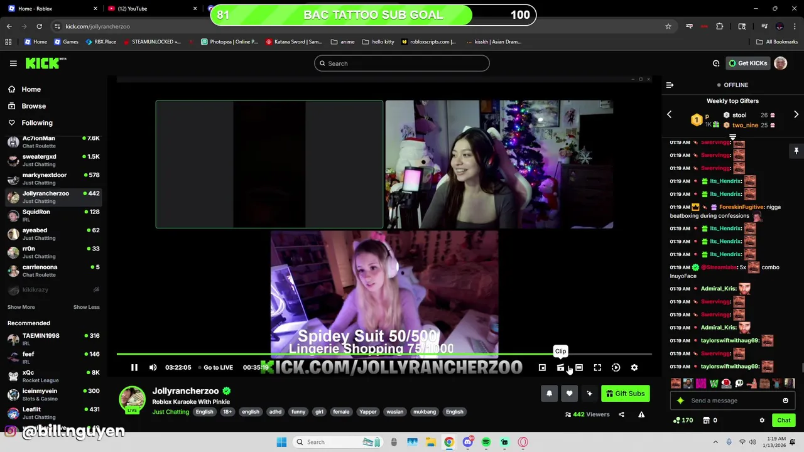
Task: Open player settings gear
Action: coord(634,368)
